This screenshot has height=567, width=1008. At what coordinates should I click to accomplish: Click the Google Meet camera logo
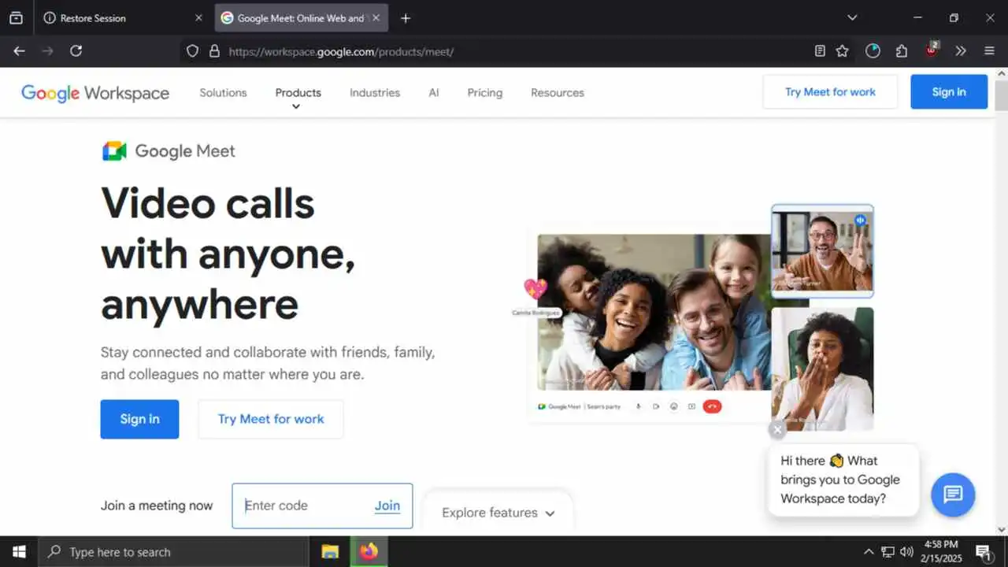tap(114, 151)
